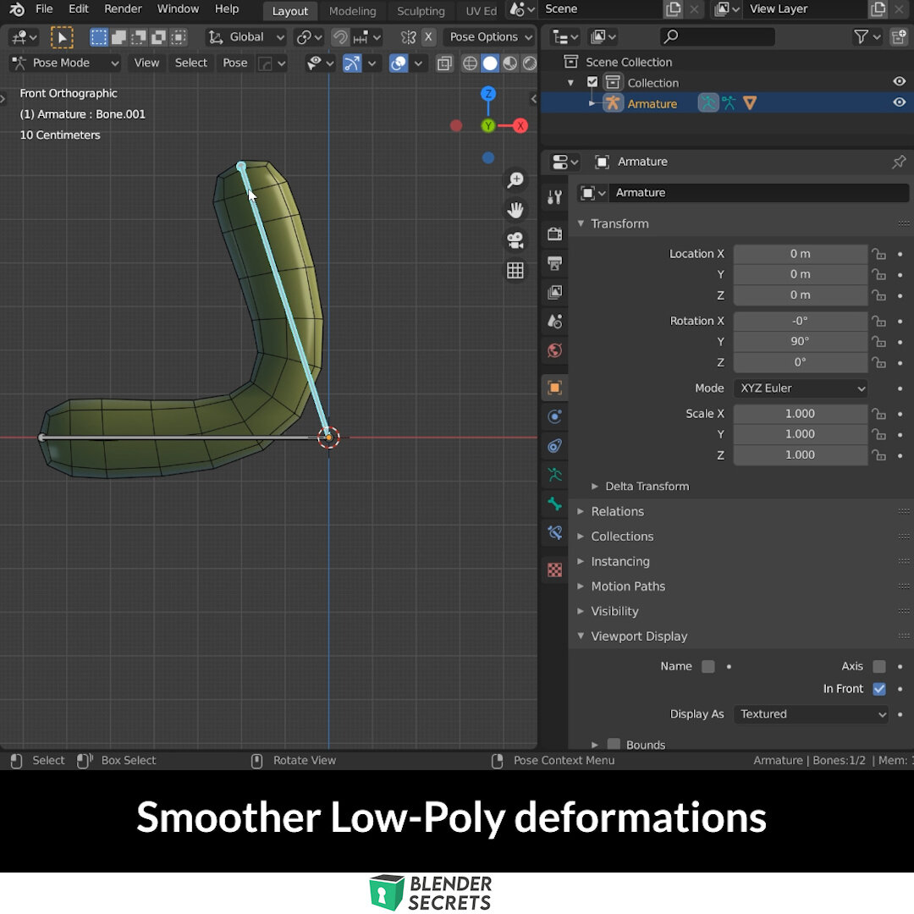Click the zoom magnifier in viewport
The height and width of the screenshot is (914, 914).
(515, 180)
